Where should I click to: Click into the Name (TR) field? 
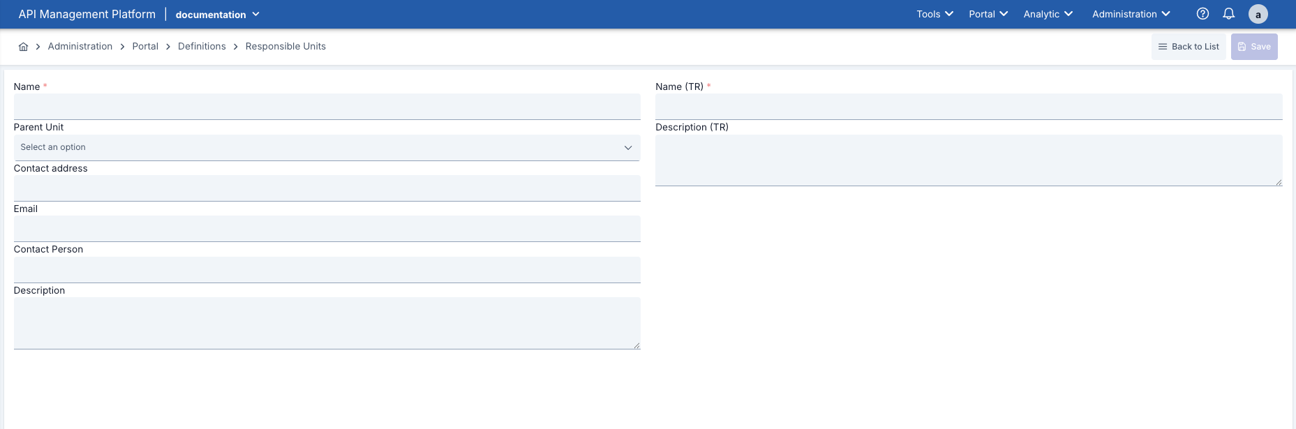pyautogui.click(x=968, y=107)
